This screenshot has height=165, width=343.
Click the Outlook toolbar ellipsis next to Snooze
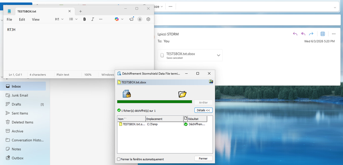click(x=171, y=7)
